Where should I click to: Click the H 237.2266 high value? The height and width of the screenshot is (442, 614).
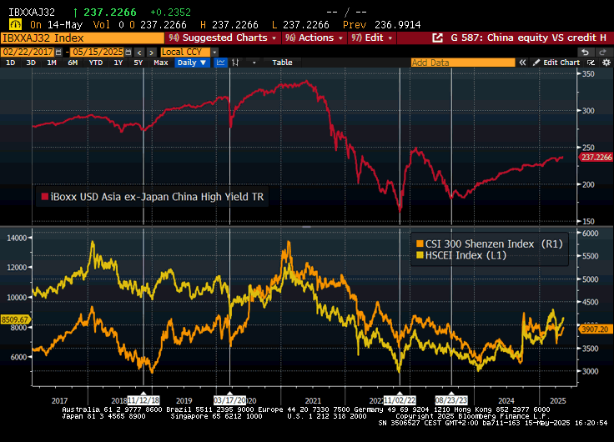point(229,25)
